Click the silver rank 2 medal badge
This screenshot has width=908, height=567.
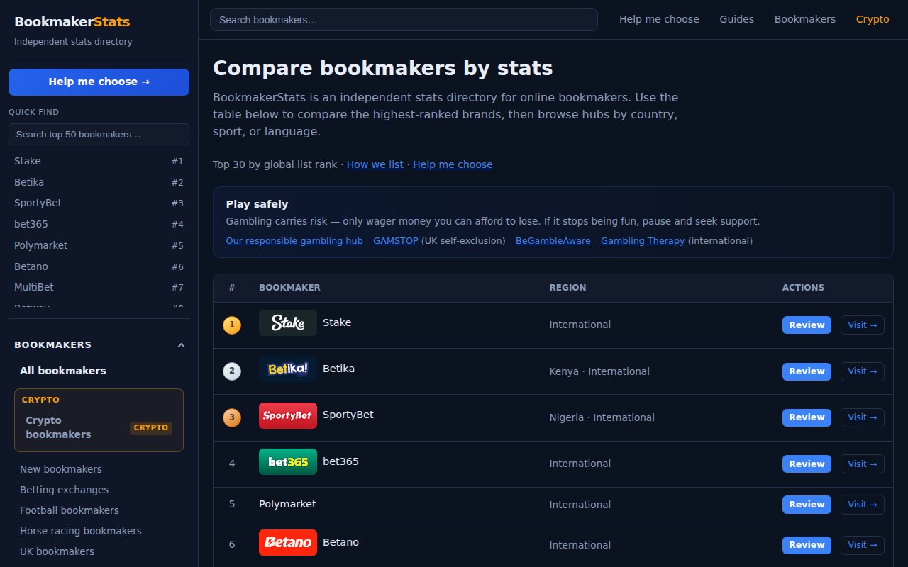(232, 371)
